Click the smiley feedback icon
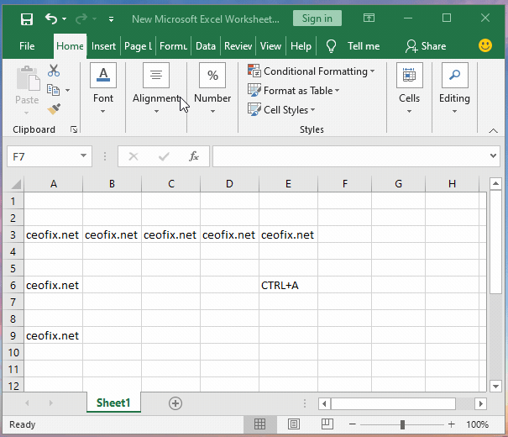This screenshot has width=508, height=437. pos(485,45)
